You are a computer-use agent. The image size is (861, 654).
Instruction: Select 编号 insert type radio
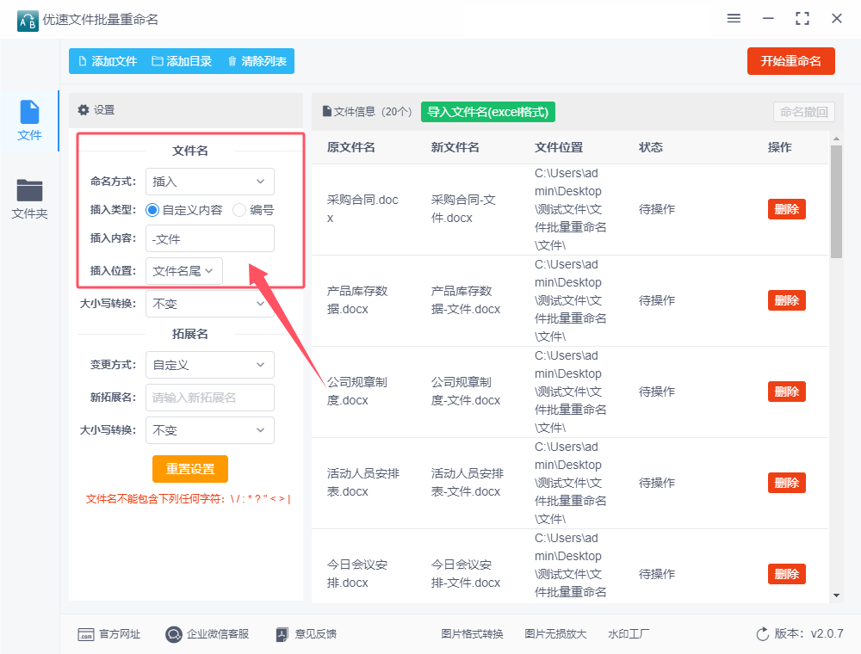(239, 210)
